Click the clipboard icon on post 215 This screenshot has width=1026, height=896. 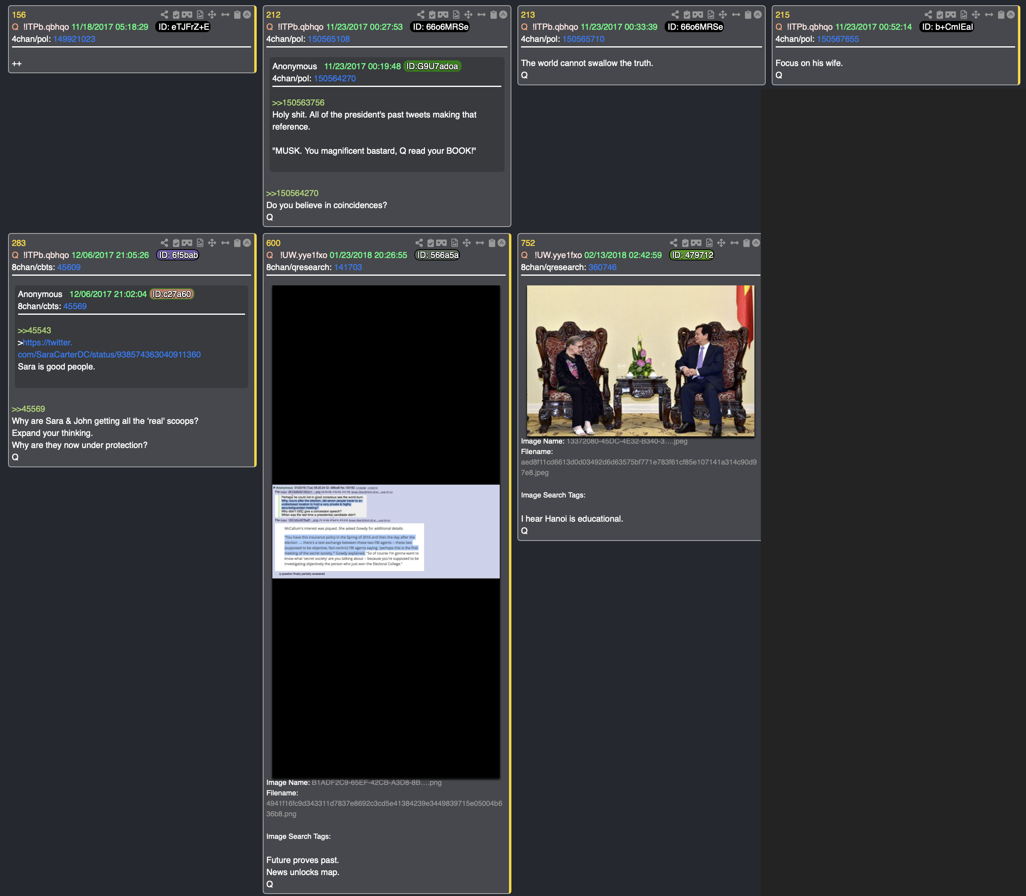[1001, 14]
